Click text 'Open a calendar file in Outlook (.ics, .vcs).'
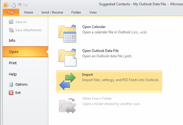This screenshot has height=125, width=183. [115, 32]
